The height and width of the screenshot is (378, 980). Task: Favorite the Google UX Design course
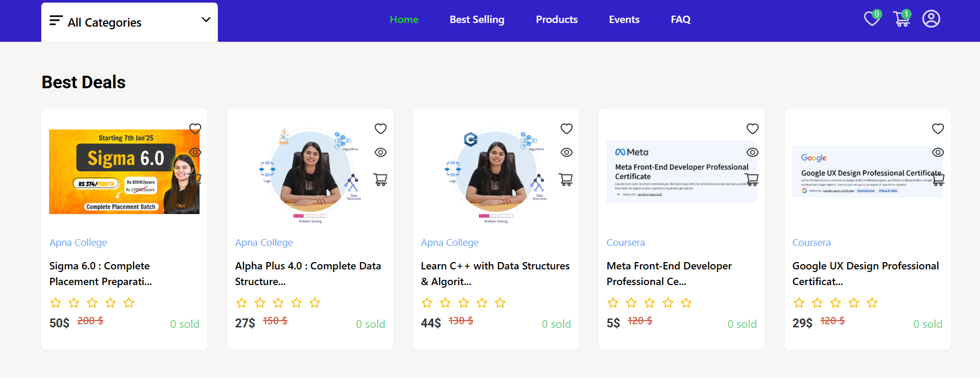[938, 128]
